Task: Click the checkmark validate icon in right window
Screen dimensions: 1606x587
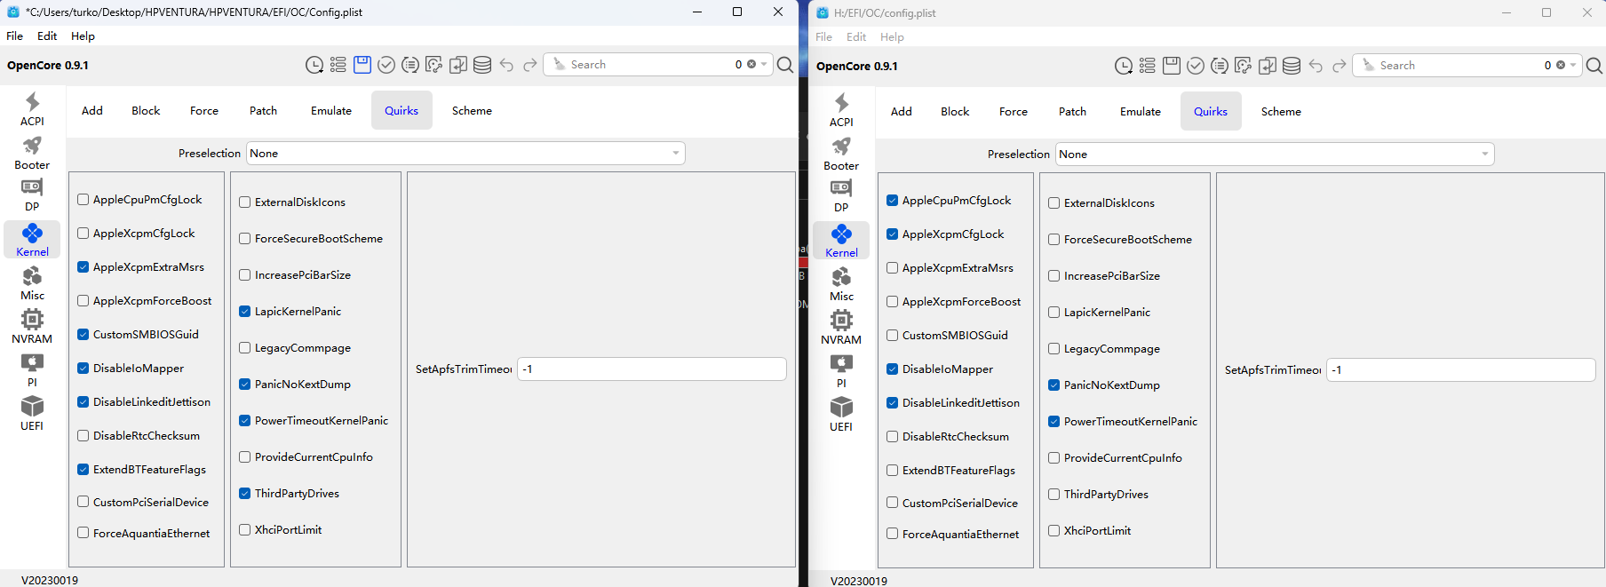Action: pos(1196,66)
